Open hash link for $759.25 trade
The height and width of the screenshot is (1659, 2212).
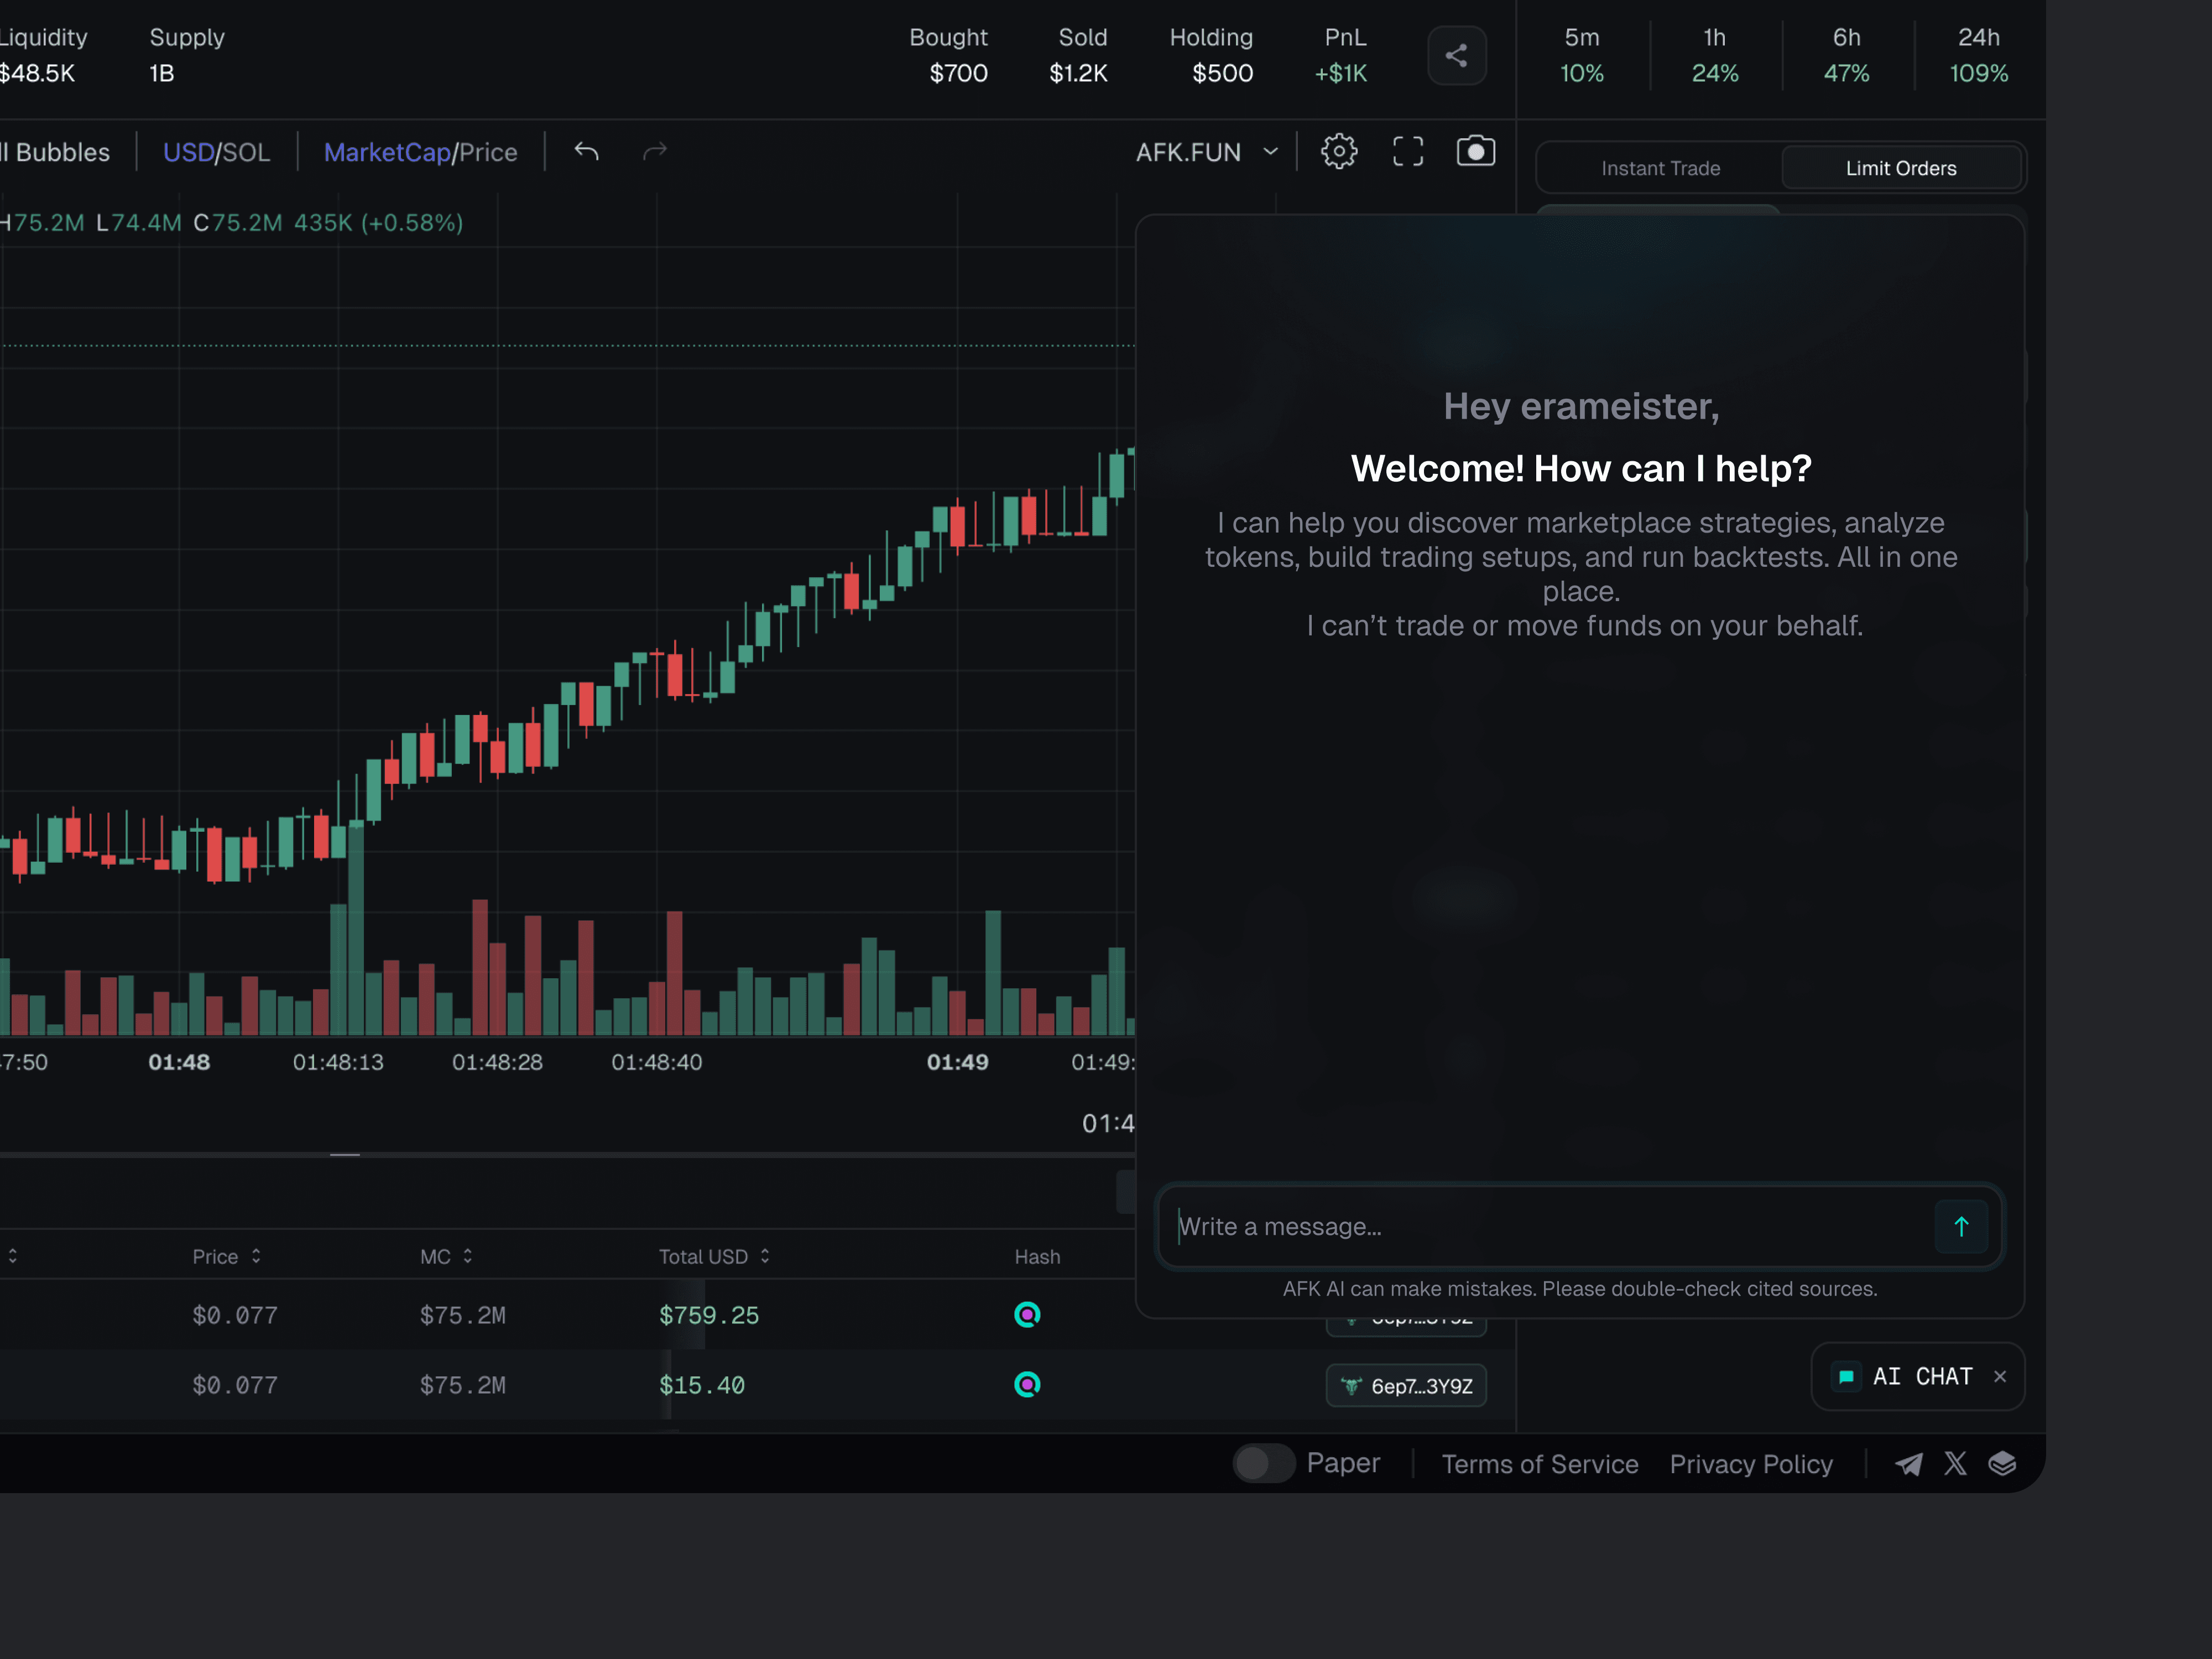click(x=1027, y=1315)
